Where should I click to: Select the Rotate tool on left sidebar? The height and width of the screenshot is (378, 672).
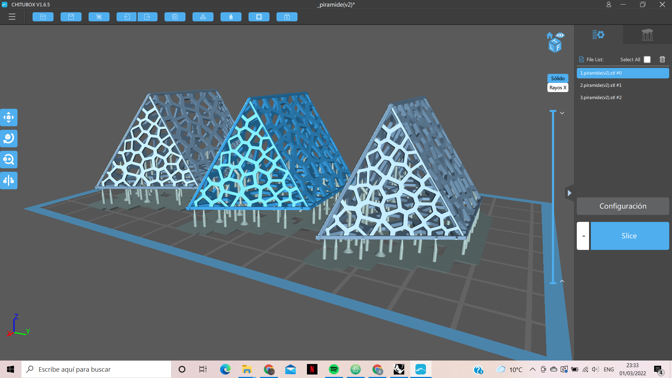9,139
